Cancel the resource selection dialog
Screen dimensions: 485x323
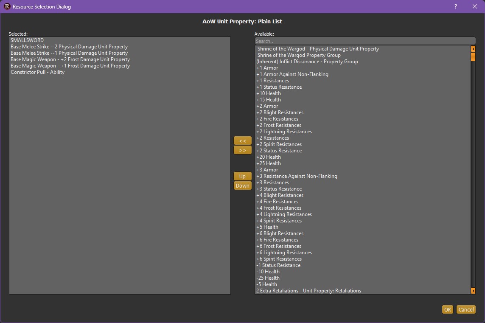point(466,309)
